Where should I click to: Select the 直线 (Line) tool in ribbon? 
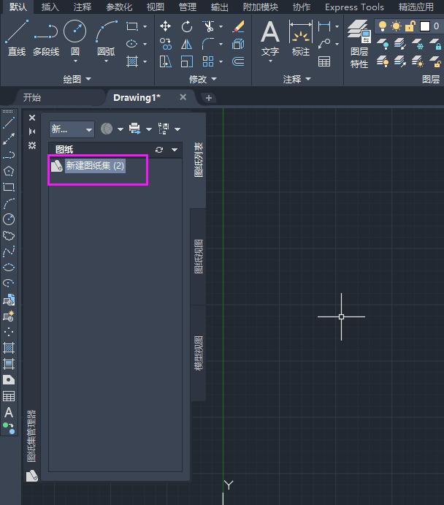click(x=16, y=38)
